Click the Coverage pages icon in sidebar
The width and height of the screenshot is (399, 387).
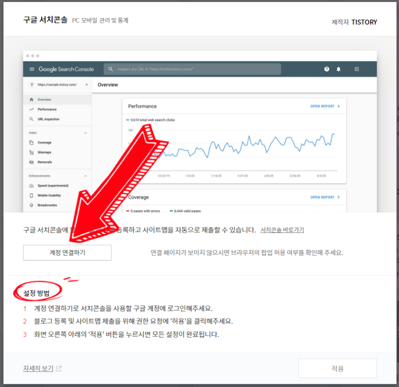[x=31, y=143]
